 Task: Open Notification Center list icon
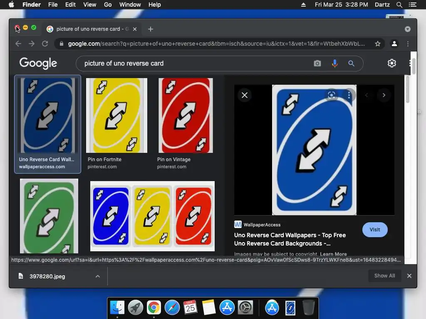[x=412, y=5]
